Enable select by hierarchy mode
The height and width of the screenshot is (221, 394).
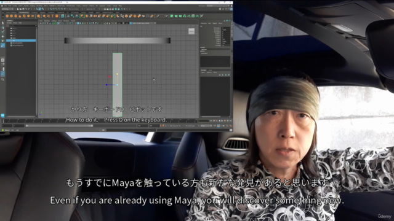[x=37, y=9]
